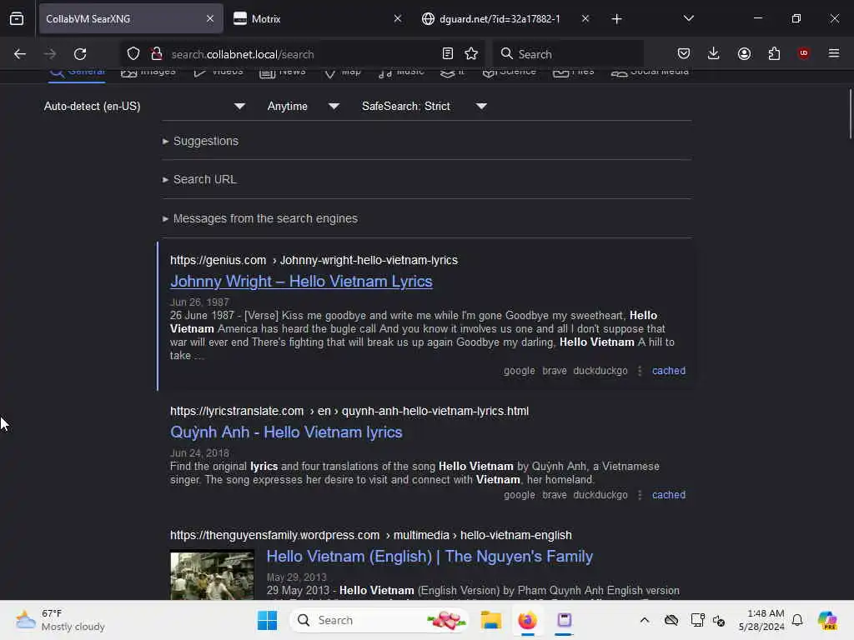Focus the Firefox toolbar Search box
Screen dimensions: 854x640
pos(568,54)
